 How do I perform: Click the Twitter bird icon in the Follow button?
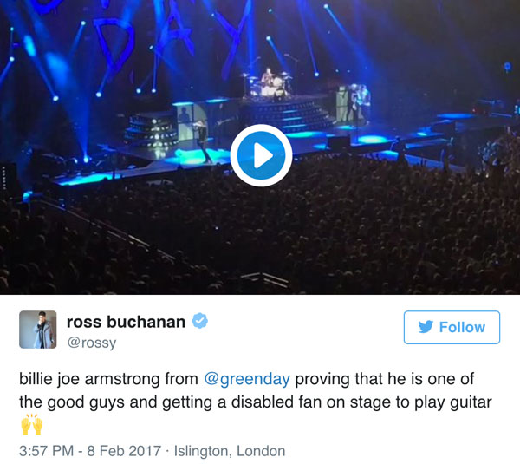(426, 327)
